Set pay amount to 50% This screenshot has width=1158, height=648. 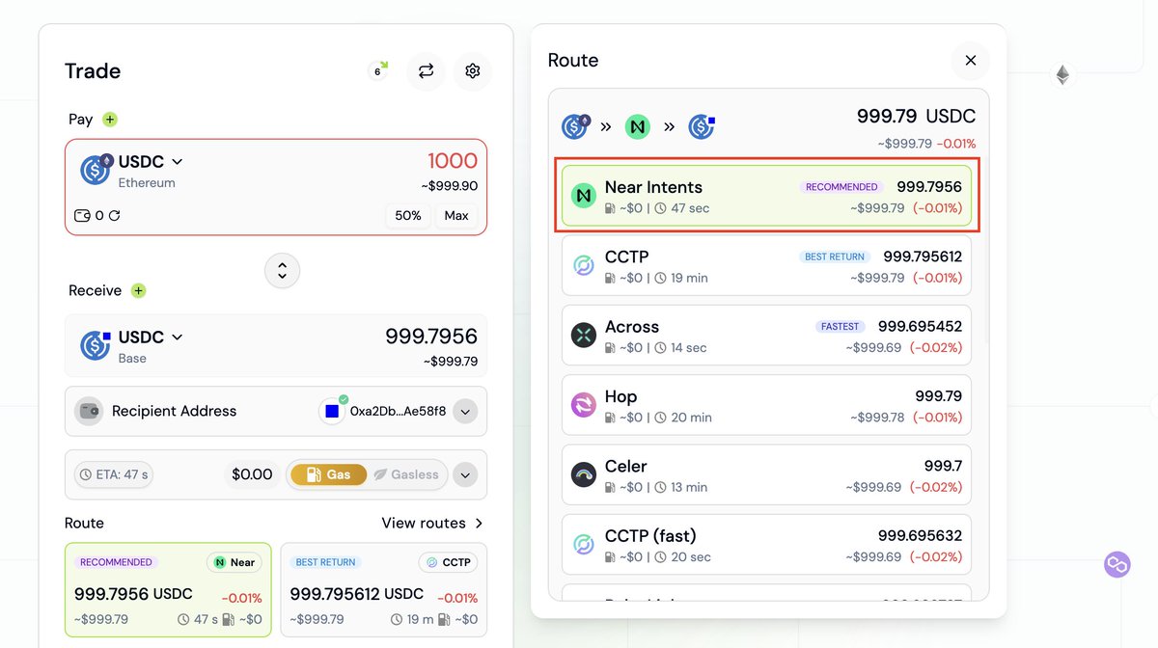point(408,215)
